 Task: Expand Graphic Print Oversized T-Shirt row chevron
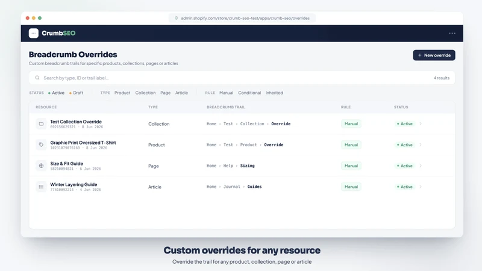coord(421,145)
